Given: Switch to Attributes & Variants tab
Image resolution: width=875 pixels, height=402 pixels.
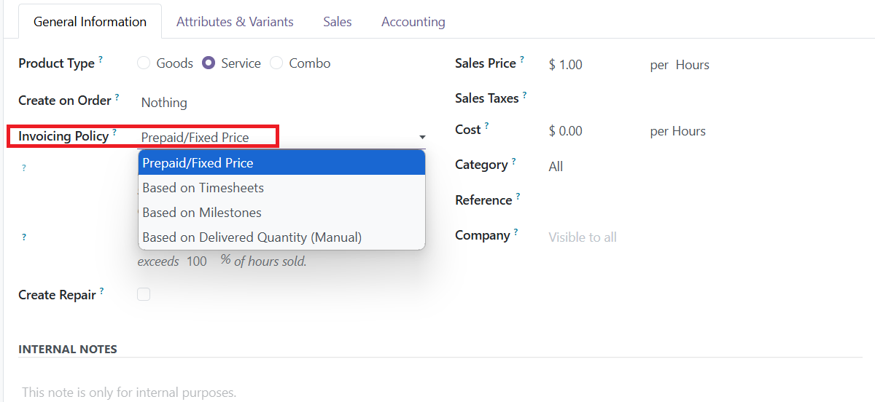Looking at the screenshot, I should pyautogui.click(x=235, y=22).
